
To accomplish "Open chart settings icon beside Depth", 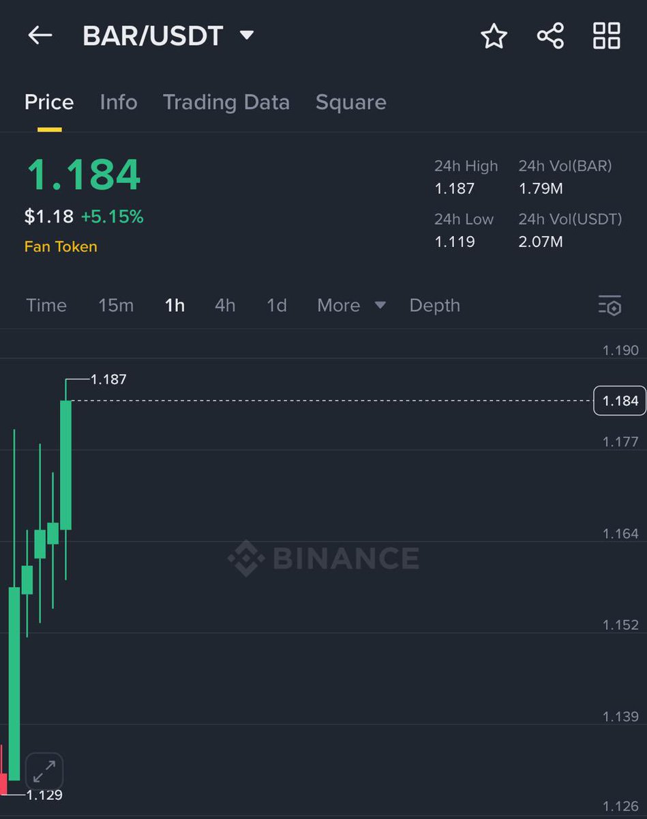I will pos(610,306).
